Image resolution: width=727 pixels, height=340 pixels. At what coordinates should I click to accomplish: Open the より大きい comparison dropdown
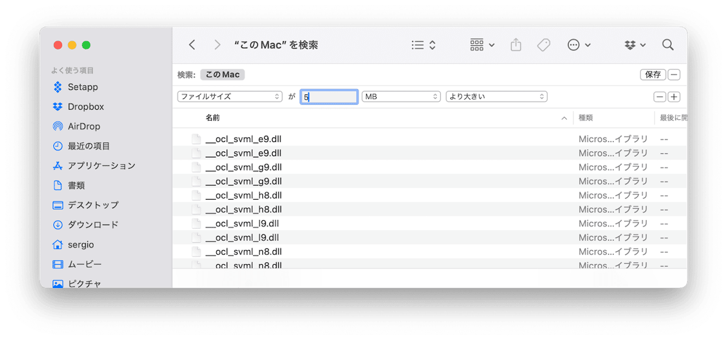(496, 96)
